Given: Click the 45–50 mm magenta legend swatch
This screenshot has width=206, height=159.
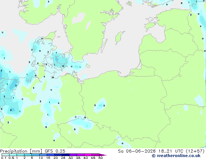Looking at the screenshot, I should coord(96,155).
